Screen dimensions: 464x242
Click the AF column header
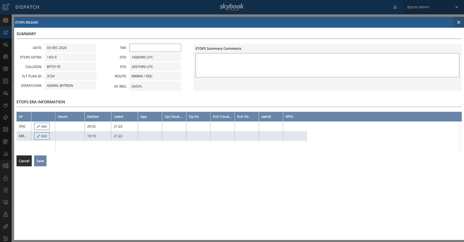point(24,117)
